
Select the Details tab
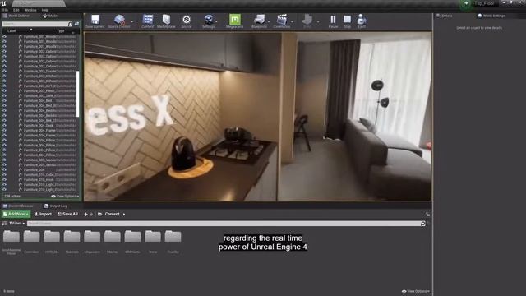[444, 16]
